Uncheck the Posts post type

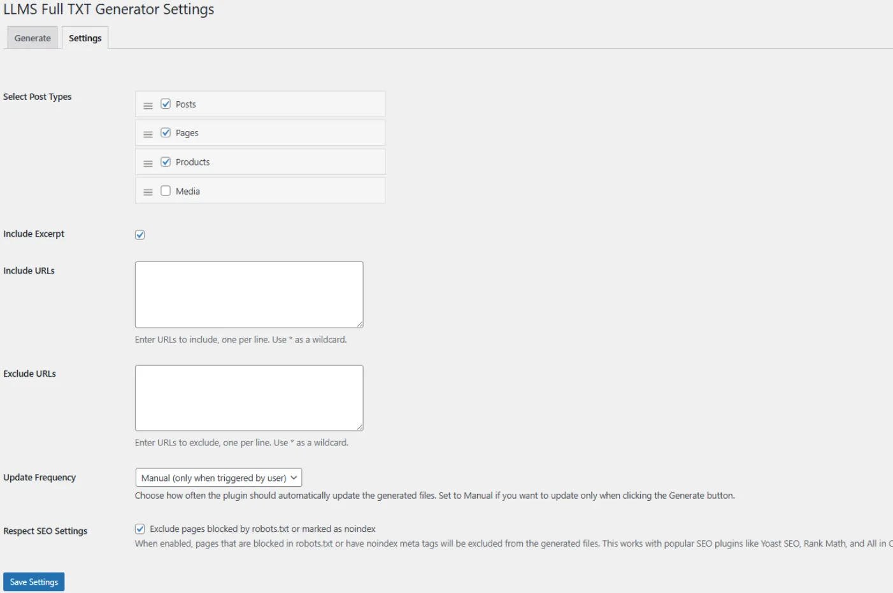(166, 104)
